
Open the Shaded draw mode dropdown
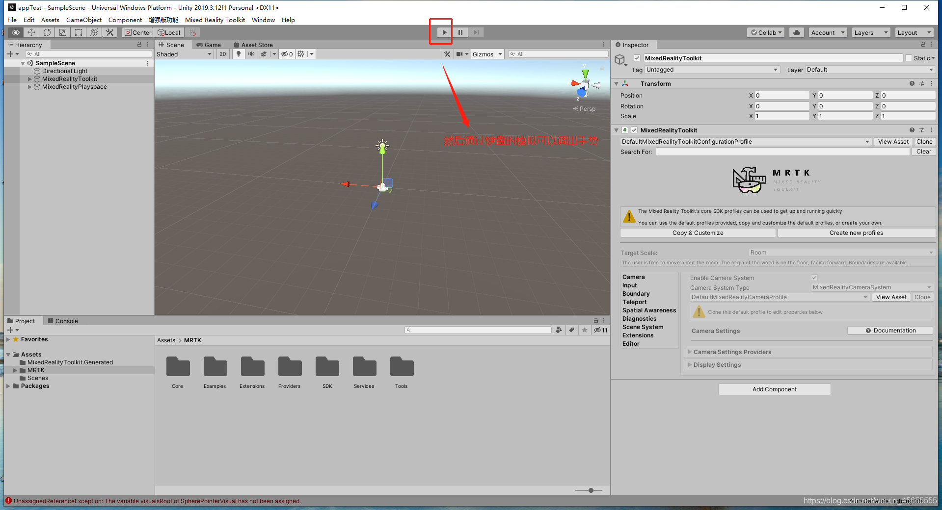pyautogui.click(x=184, y=54)
